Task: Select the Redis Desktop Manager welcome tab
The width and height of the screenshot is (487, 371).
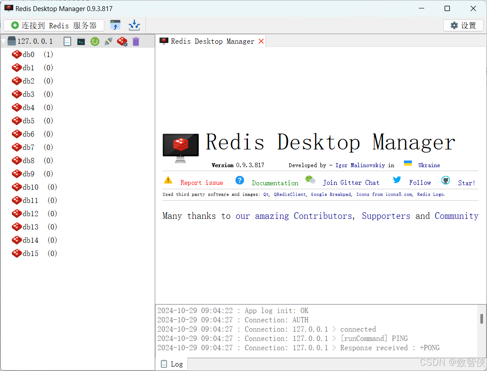Action: coord(208,41)
